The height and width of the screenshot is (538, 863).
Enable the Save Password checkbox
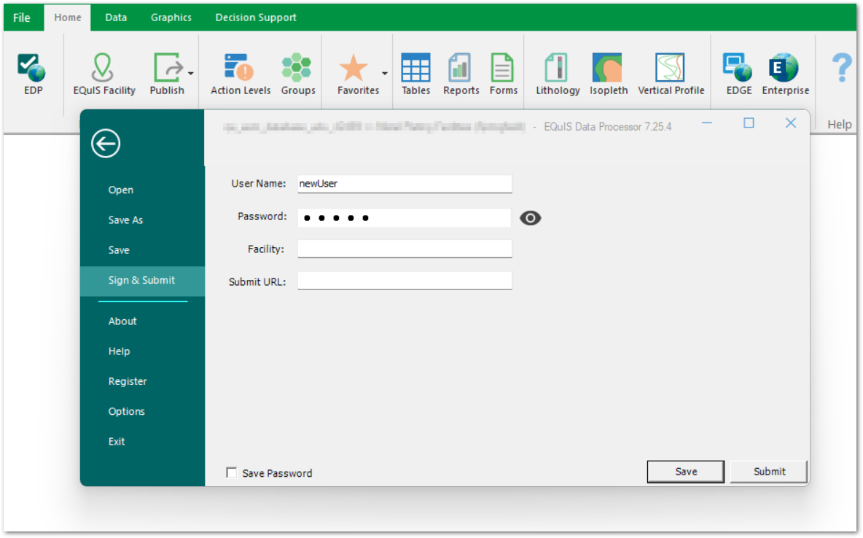point(231,472)
